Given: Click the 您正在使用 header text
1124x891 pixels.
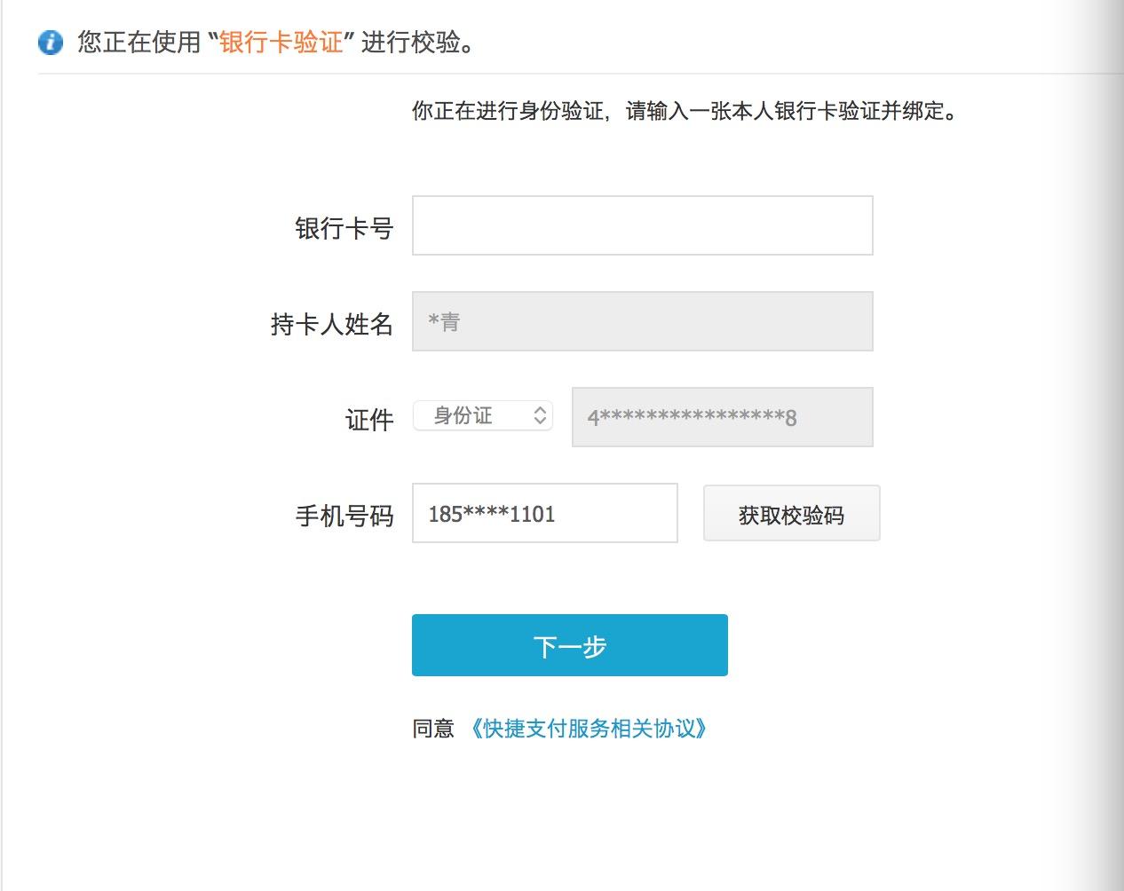Looking at the screenshot, I should tap(139, 43).
